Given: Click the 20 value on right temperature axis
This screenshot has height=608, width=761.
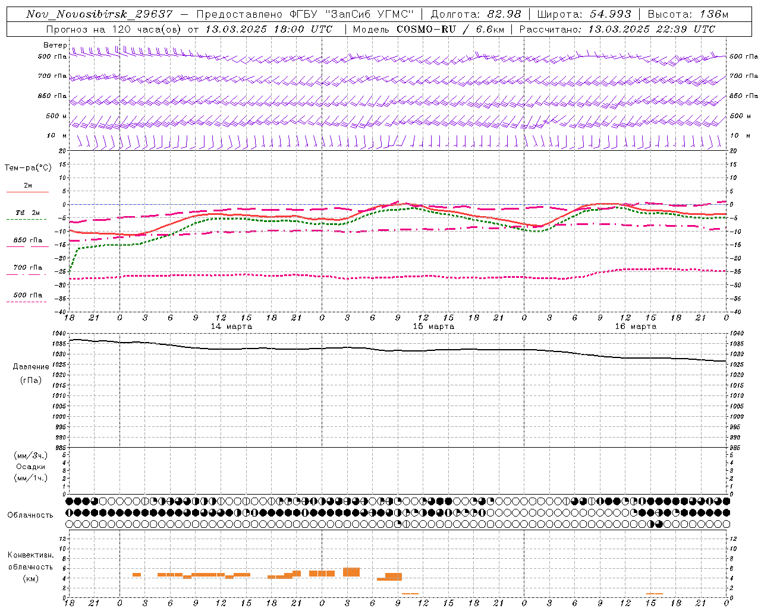Looking at the screenshot, I should [x=733, y=151].
